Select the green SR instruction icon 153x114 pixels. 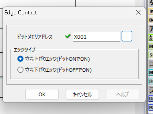pyautogui.click(x=151, y=55)
